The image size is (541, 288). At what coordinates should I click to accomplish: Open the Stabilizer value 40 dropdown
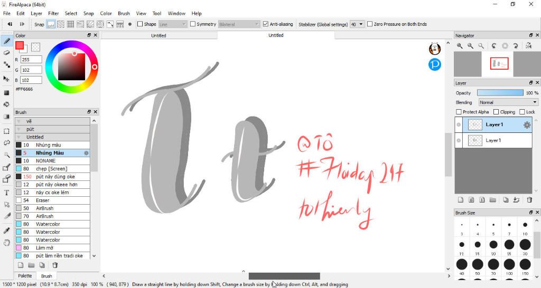tap(357, 24)
